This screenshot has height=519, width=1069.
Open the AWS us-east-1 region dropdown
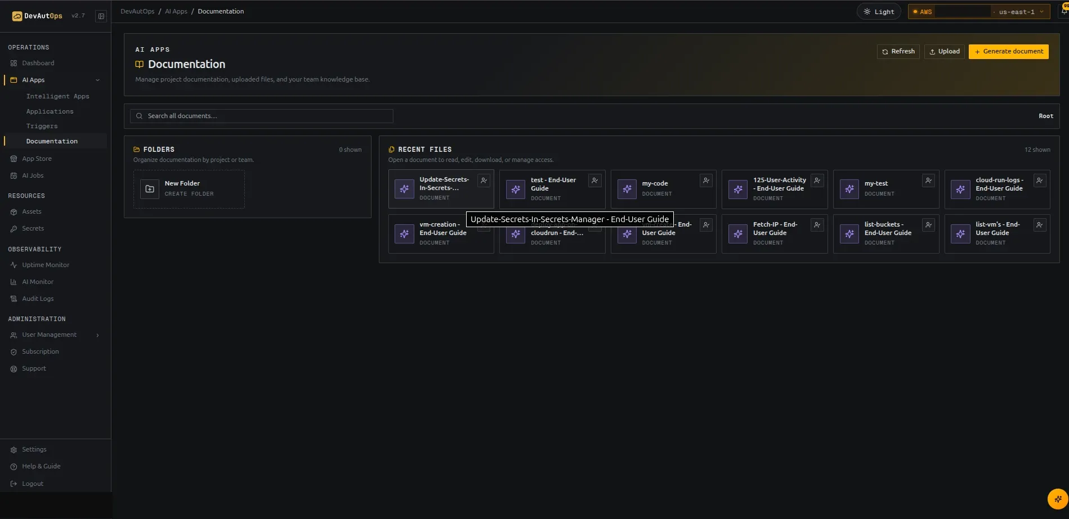pos(979,12)
